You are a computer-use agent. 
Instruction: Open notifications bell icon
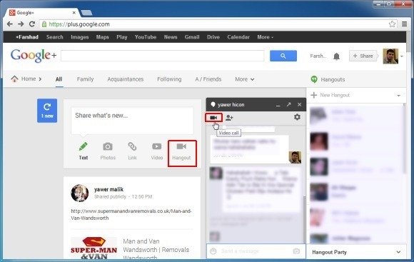[336, 56]
